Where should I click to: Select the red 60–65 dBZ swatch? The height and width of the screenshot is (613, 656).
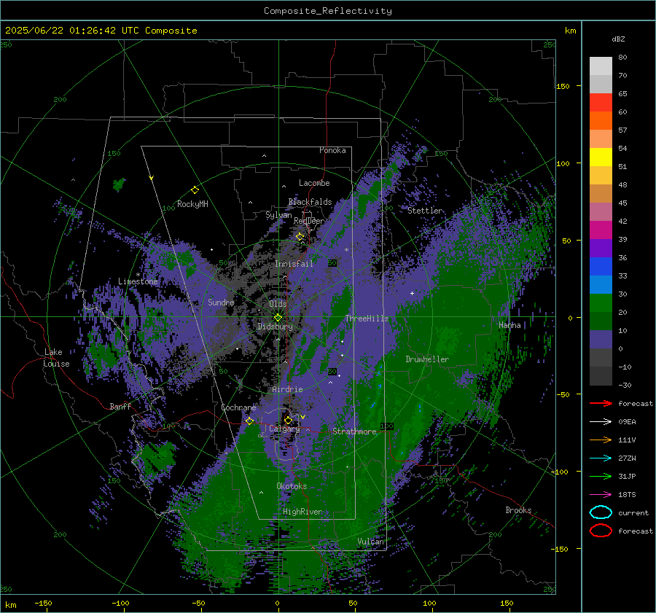(601, 103)
